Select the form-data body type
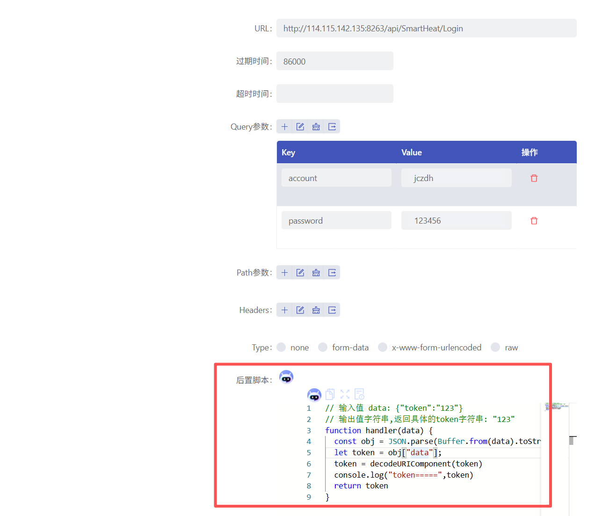Viewport: 602px width, 516px height. tap(323, 347)
